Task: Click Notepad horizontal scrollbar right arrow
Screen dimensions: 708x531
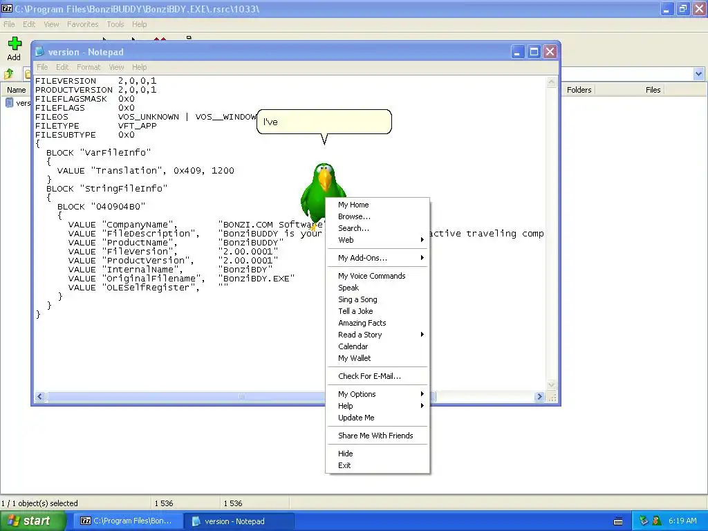Action: 539,396
